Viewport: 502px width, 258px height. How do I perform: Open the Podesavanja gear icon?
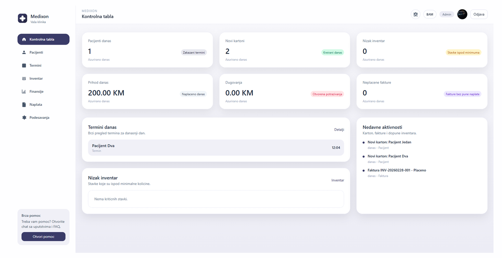[x=24, y=118]
